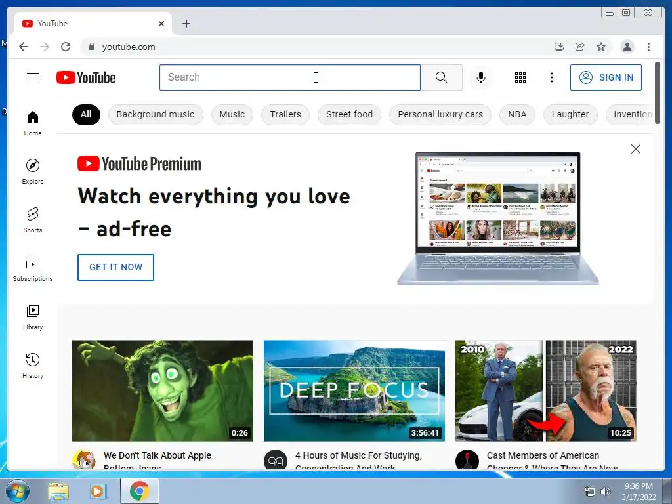This screenshot has width=672, height=504.
Task: Go forward in Chrome
Action: click(45, 47)
